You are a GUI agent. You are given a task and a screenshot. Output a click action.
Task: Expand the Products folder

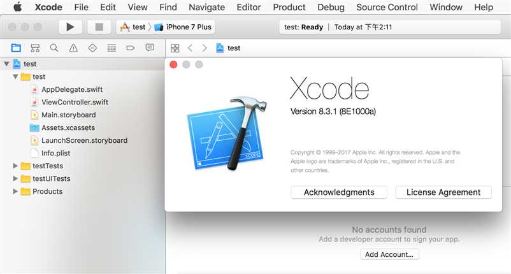tap(15, 191)
